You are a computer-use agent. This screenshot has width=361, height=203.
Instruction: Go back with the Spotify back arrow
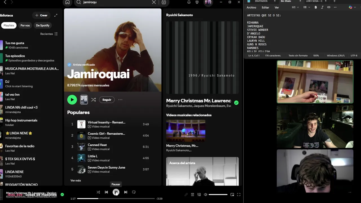pos(5,2)
